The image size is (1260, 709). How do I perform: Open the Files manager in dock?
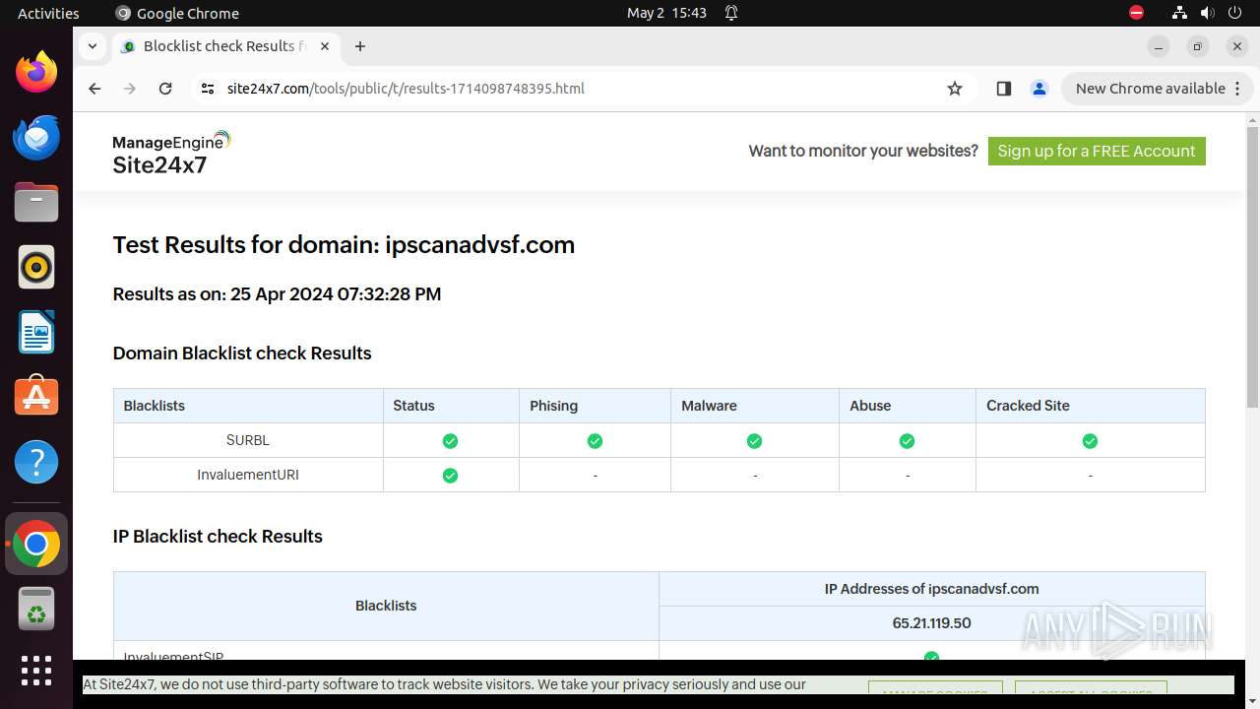[36, 202]
